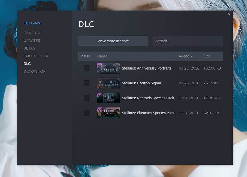Switch to the Updates tab
The image size is (247, 177).
click(x=32, y=41)
